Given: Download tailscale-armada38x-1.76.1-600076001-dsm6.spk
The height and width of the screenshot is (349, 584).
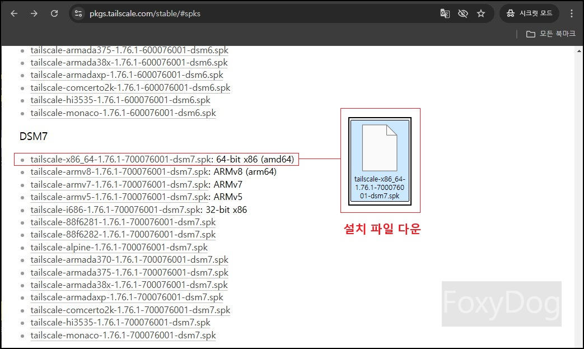Looking at the screenshot, I should coord(129,62).
